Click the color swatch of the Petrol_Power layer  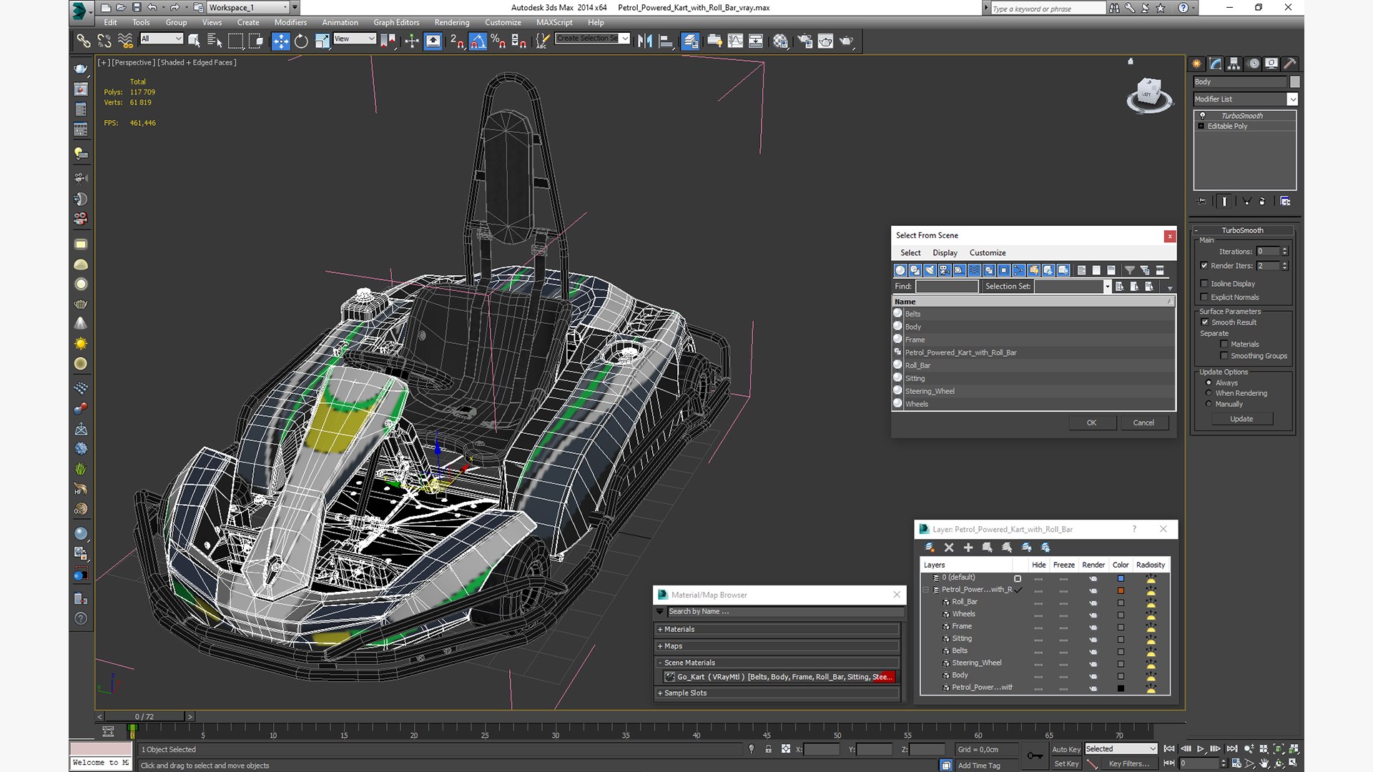coord(1121,590)
